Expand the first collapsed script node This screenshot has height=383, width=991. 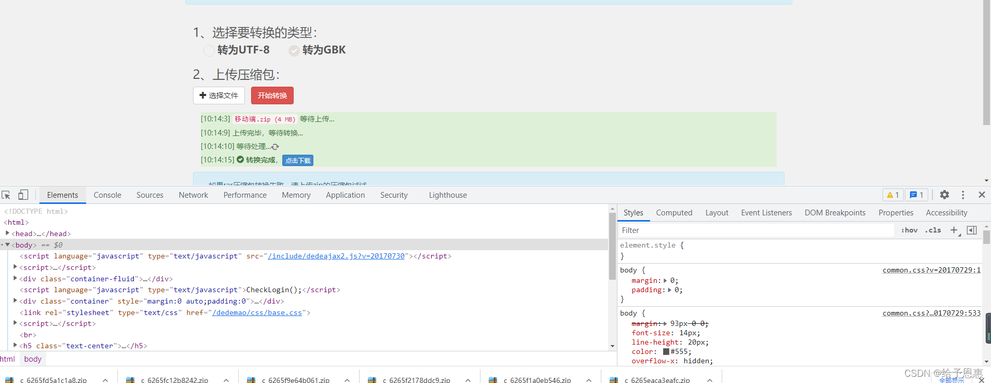pyautogui.click(x=15, y=267)
